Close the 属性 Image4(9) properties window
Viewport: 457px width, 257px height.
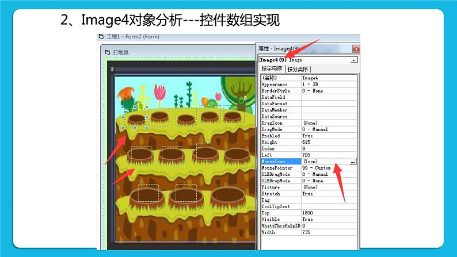pyautogui.click(x=356, y=49)
